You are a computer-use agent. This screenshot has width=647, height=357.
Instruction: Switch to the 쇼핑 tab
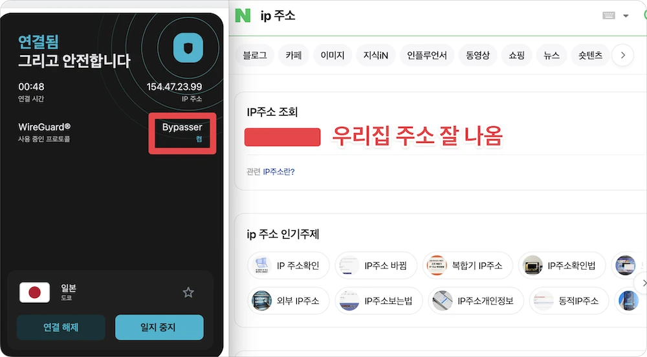point(516,55)
